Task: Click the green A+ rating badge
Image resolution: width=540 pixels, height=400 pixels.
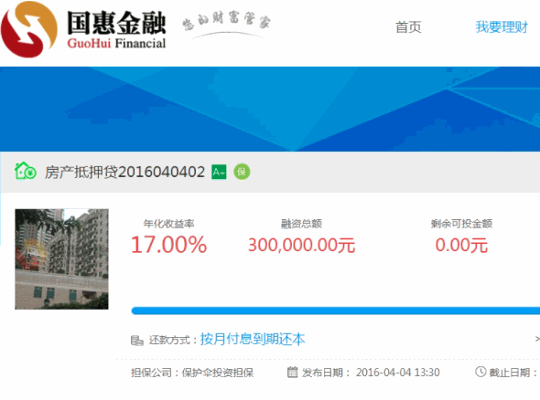Action: pos(219,172)
